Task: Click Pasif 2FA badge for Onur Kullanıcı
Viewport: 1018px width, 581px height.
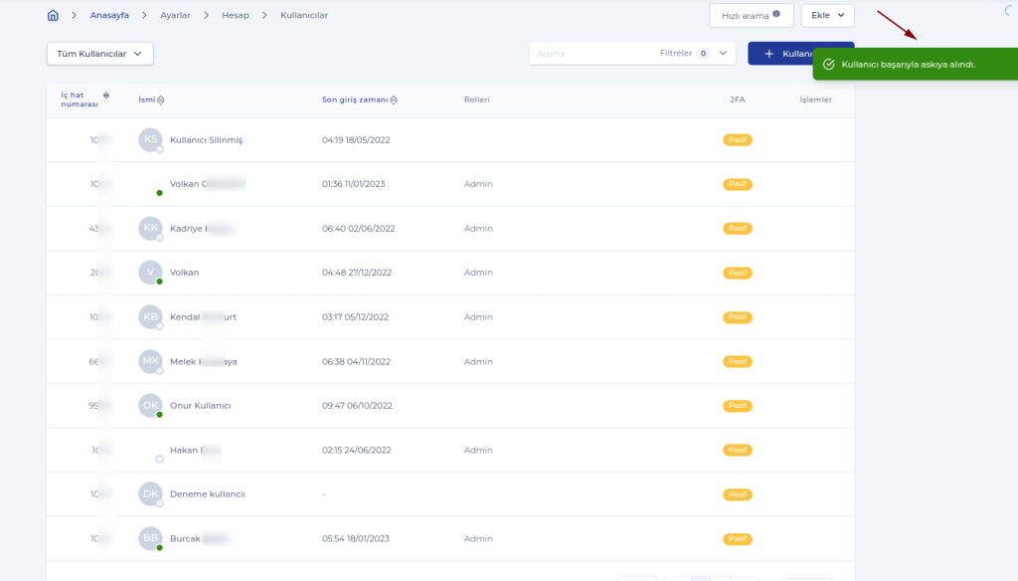Action: click(738, 406)
